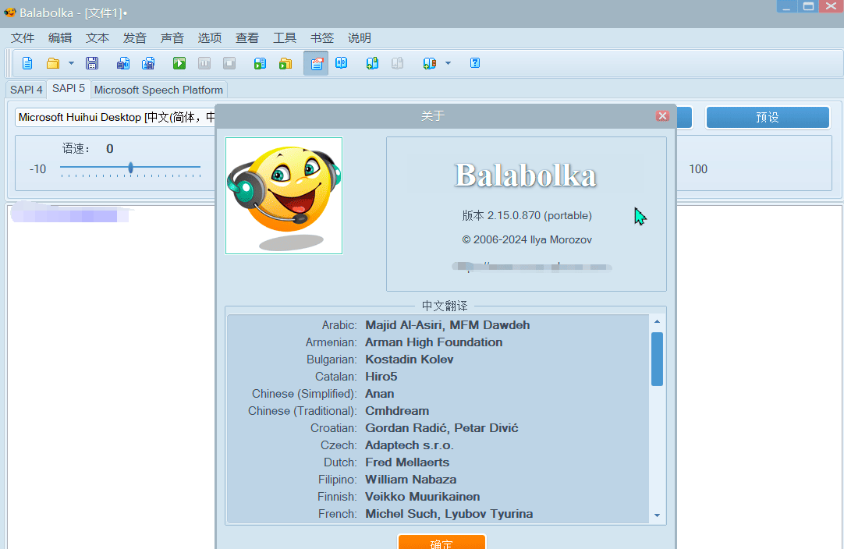
Task: Click the William Nabaza entry
Action: tap(411, 480)
